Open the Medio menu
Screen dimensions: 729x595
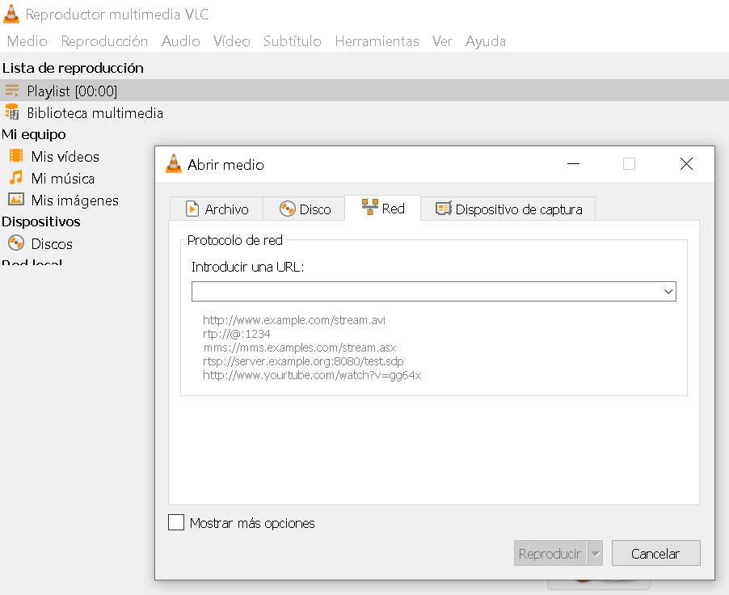(x=27, y=41)
